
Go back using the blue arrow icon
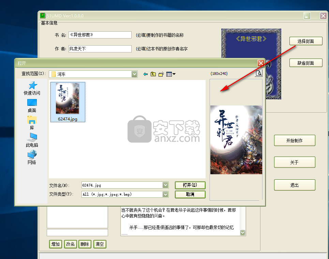point(145,74)
